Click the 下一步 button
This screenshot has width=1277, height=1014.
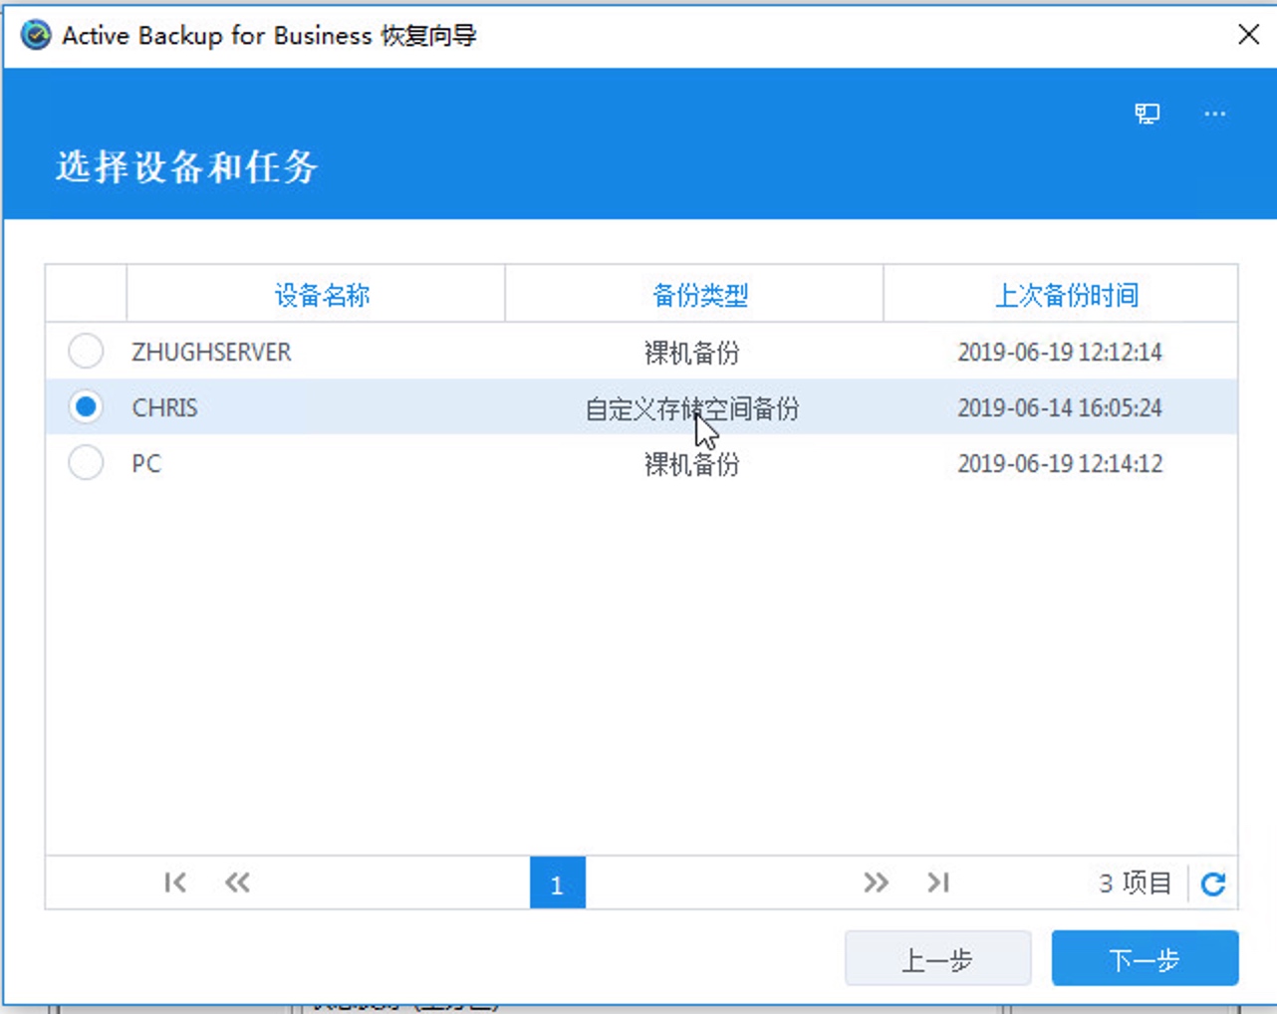point(1145,958)
